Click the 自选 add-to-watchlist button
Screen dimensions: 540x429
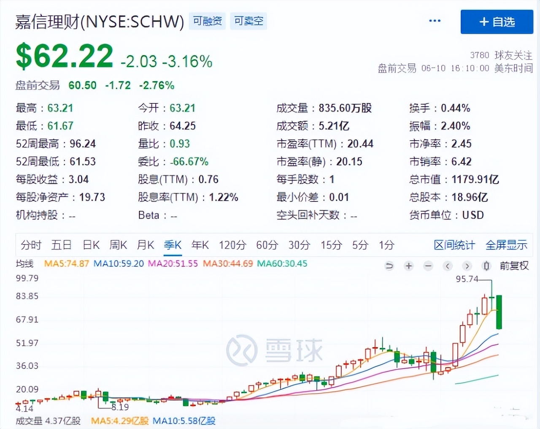pos(497,22)
